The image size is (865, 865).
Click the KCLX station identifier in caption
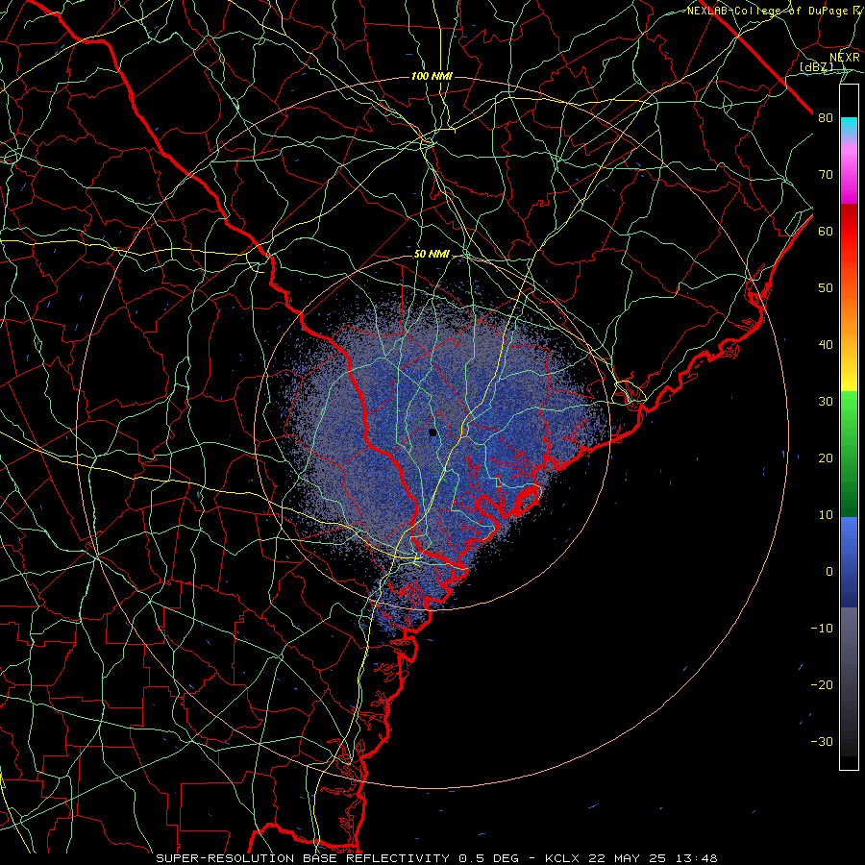[x=562, y=858]
